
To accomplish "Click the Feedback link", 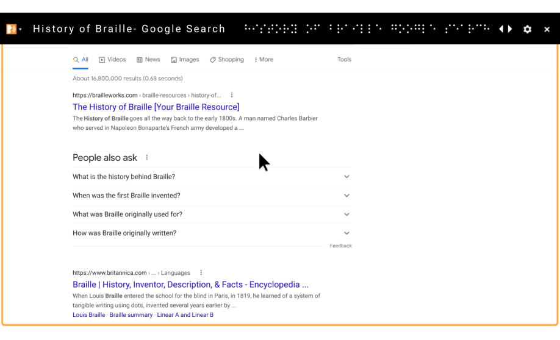I will (x=341, y=246).
